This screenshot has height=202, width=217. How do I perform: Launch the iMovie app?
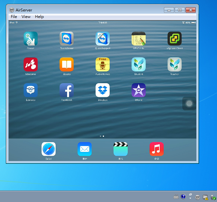coord(138,90)
